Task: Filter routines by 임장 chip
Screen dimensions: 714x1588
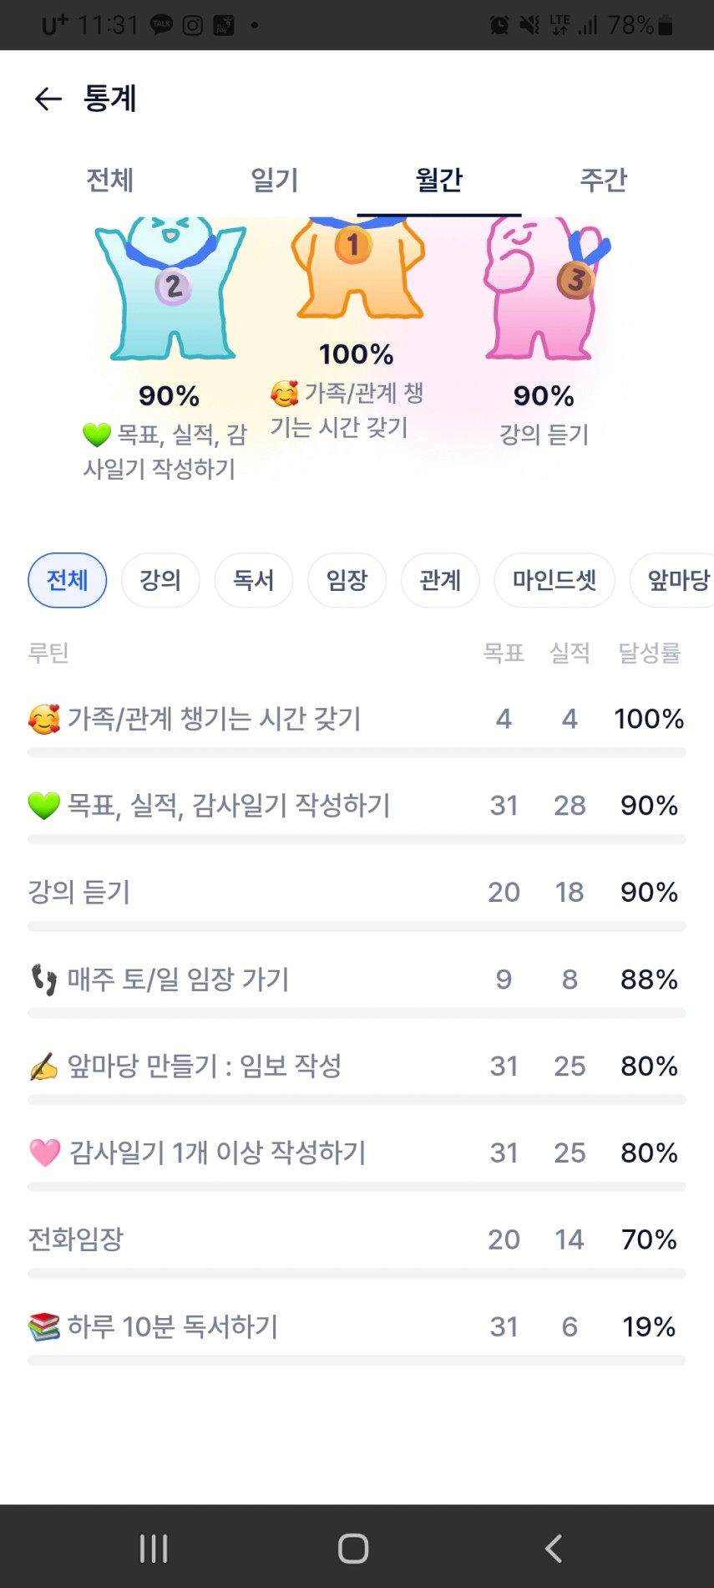Action: (x=347, y=580)
